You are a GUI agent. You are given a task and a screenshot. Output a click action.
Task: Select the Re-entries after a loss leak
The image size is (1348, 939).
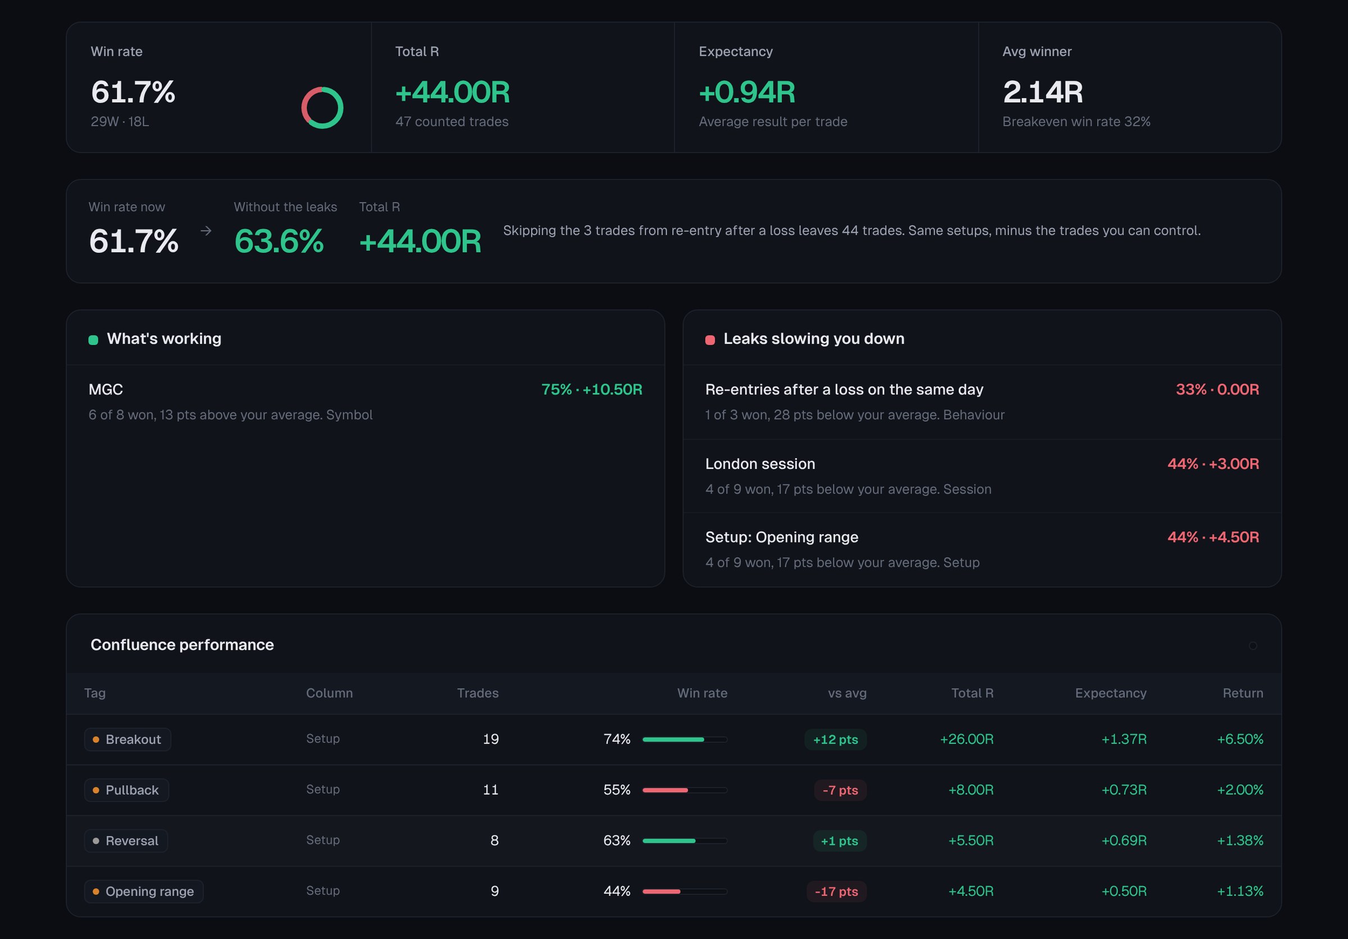click(x=982, y=402)
